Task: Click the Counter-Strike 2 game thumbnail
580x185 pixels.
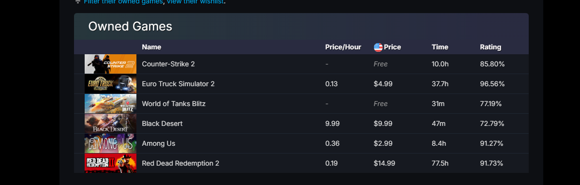Action: pyautogui.click(x=111, y=64)
